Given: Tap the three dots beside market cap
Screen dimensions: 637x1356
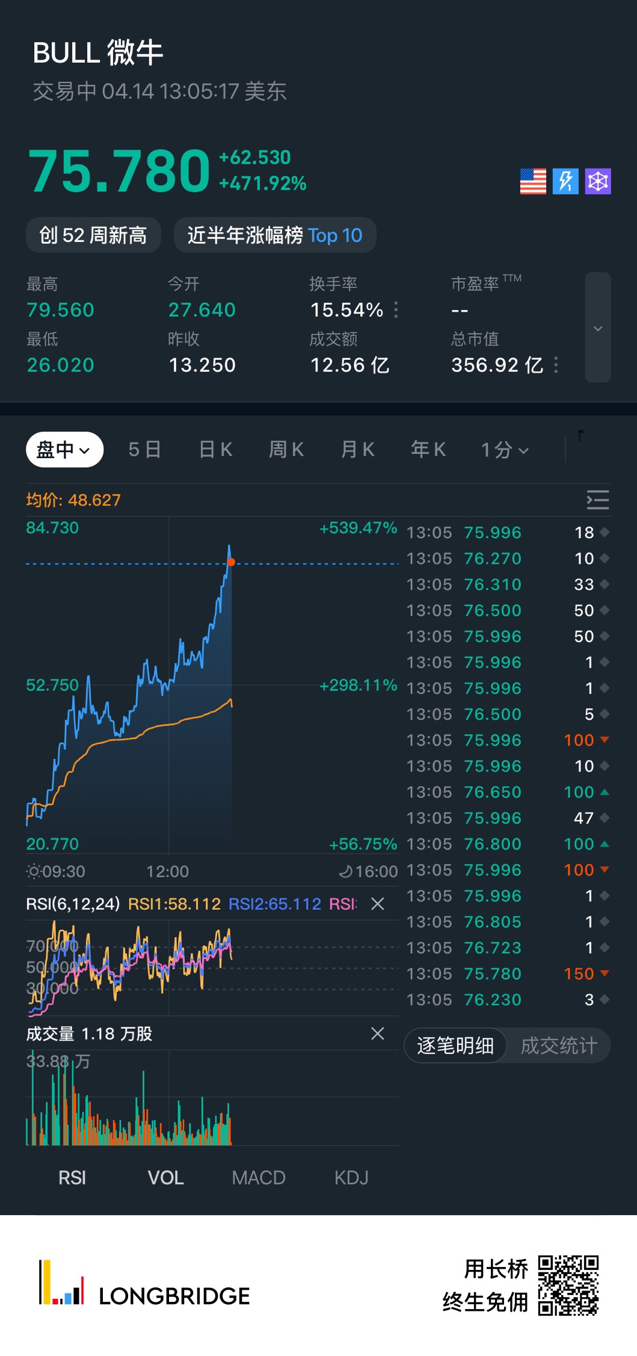Looking at the screenshot, I should 556,365.
